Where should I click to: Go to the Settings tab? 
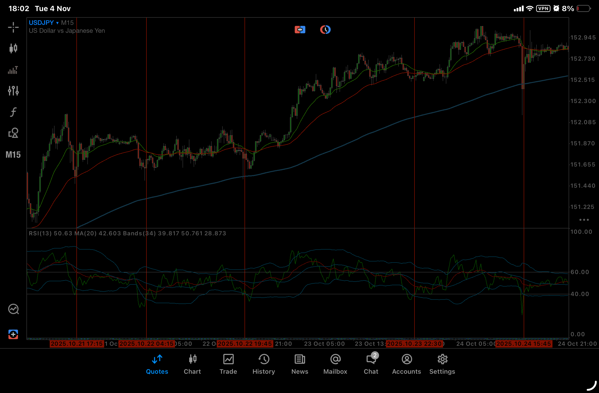[x=442, y=364]
